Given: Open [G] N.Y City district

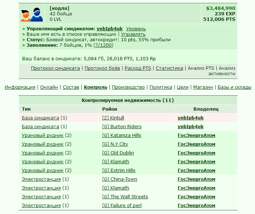Looking at the screenshot, I should [115, 144].
